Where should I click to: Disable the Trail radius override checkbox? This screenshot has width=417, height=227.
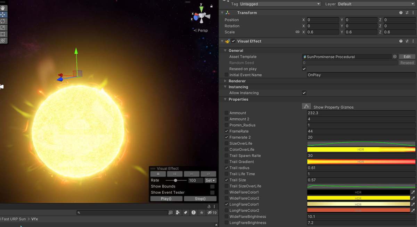coord(227,168)
